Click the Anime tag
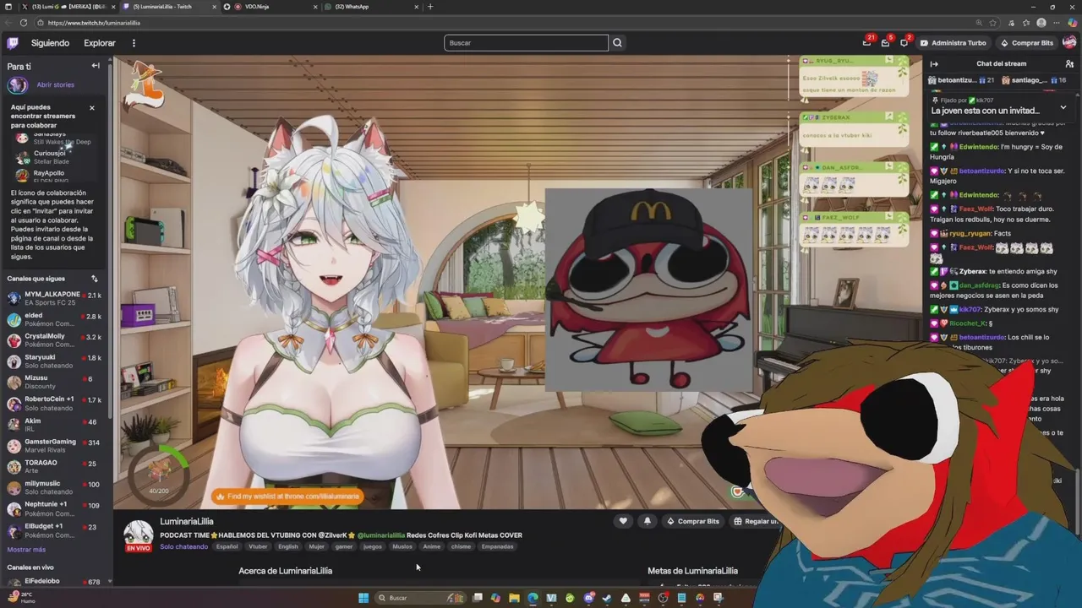The height and width of the screenshot is (608, 1082). (431, 546)
